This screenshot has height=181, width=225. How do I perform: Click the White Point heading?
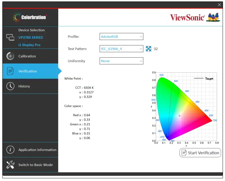click(73, 78)
